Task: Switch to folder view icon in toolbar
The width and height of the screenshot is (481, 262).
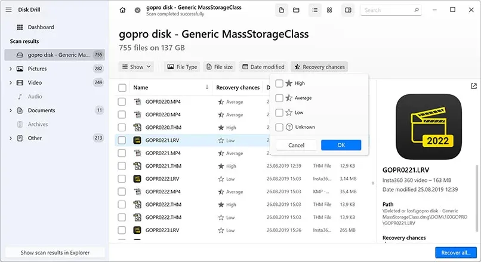Action: [296, 10]
